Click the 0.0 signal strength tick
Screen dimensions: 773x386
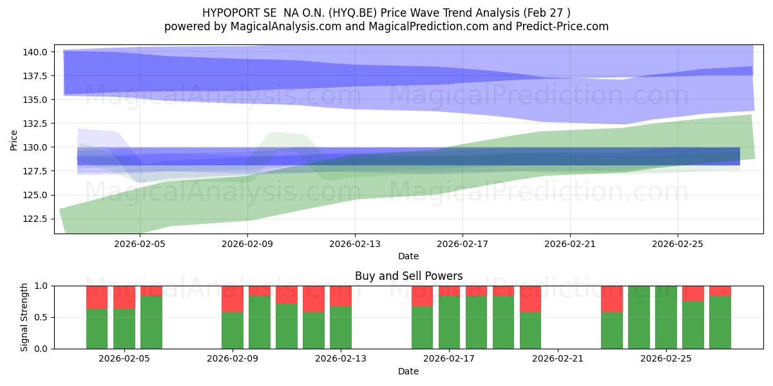pos(42,349)
